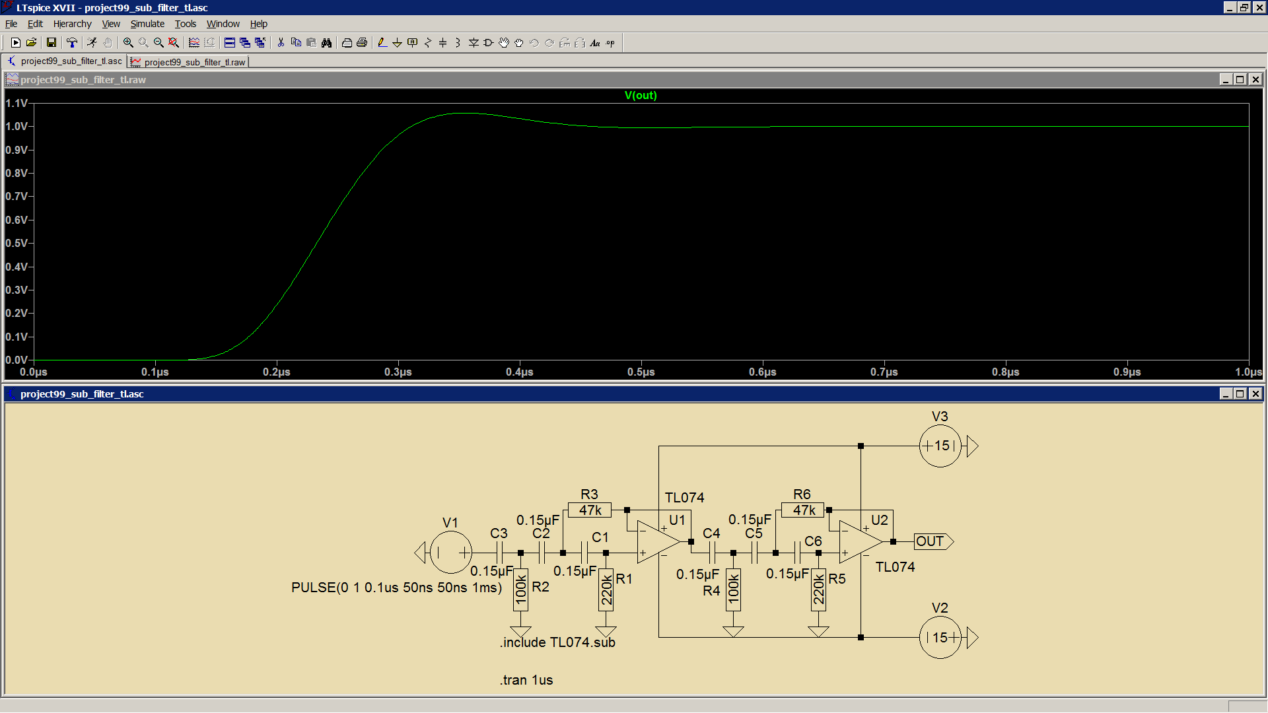Viewport: 1268px width, 713px height.
Task: Click the Autorange plot icon
Action: (194, 43)
